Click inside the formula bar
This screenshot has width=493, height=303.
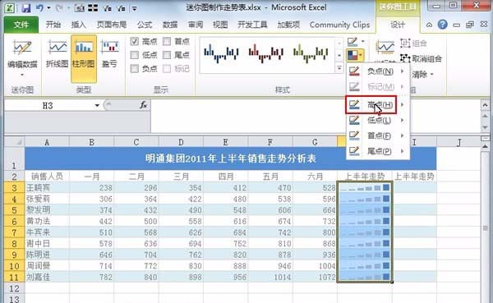[316, 116]
